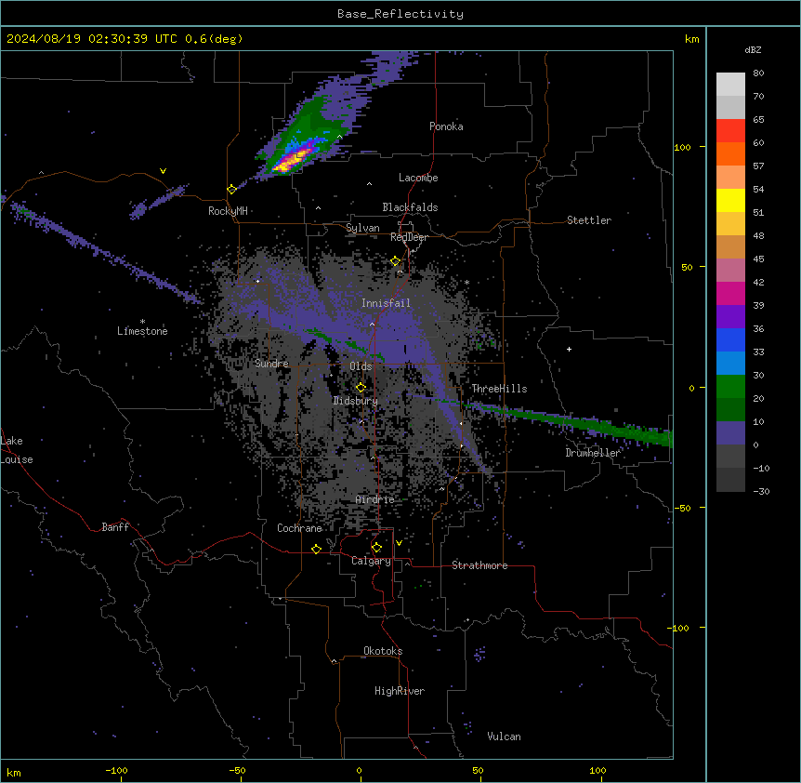This screenshot has height=783, width=801.
Task: Select the bright green 20–30 dBZ legend band
Action: click(730, 387)
